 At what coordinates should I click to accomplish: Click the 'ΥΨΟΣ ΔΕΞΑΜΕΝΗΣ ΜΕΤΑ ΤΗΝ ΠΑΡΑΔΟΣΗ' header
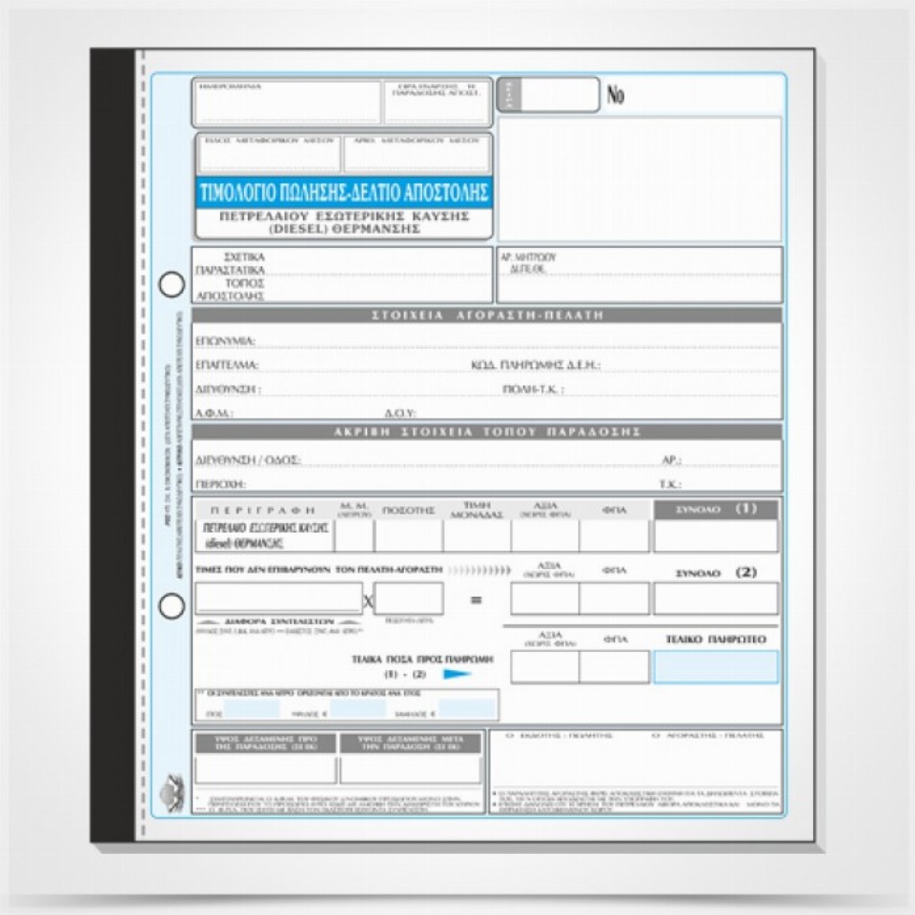click(x=411, y=742)
